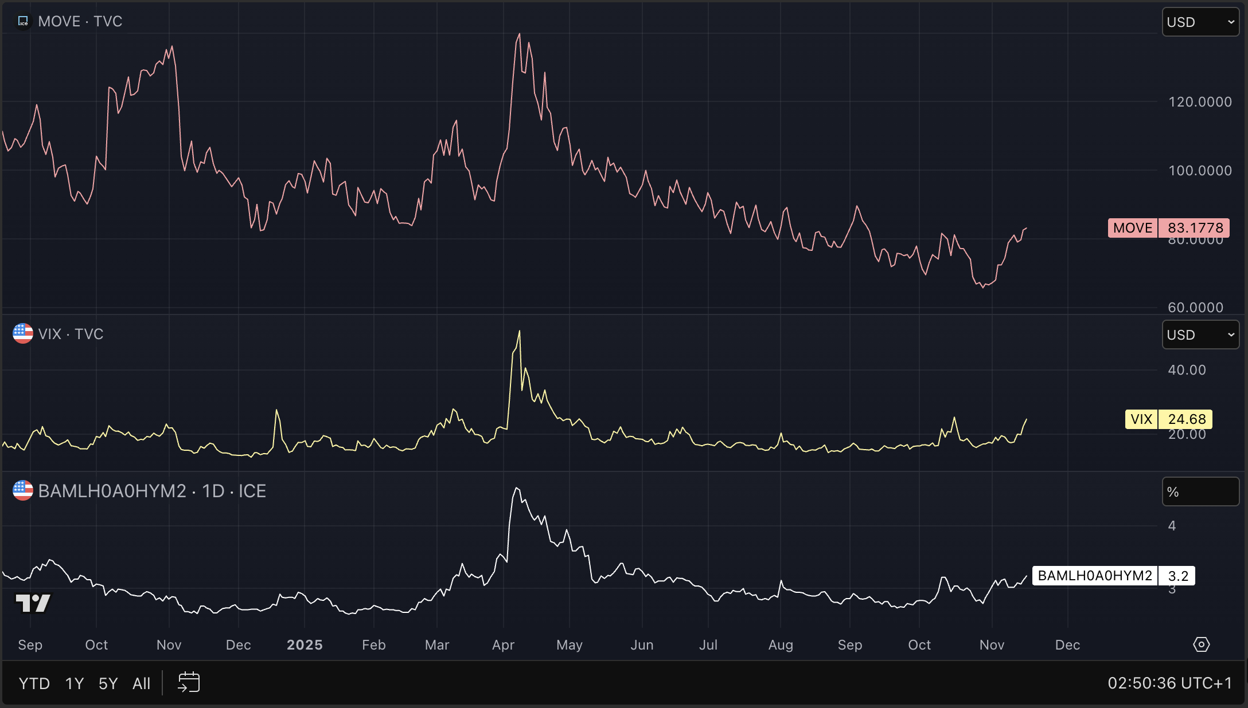Select the 5Y time range
The width and height of the screenshot is (1248, 708).
(108, 683)
